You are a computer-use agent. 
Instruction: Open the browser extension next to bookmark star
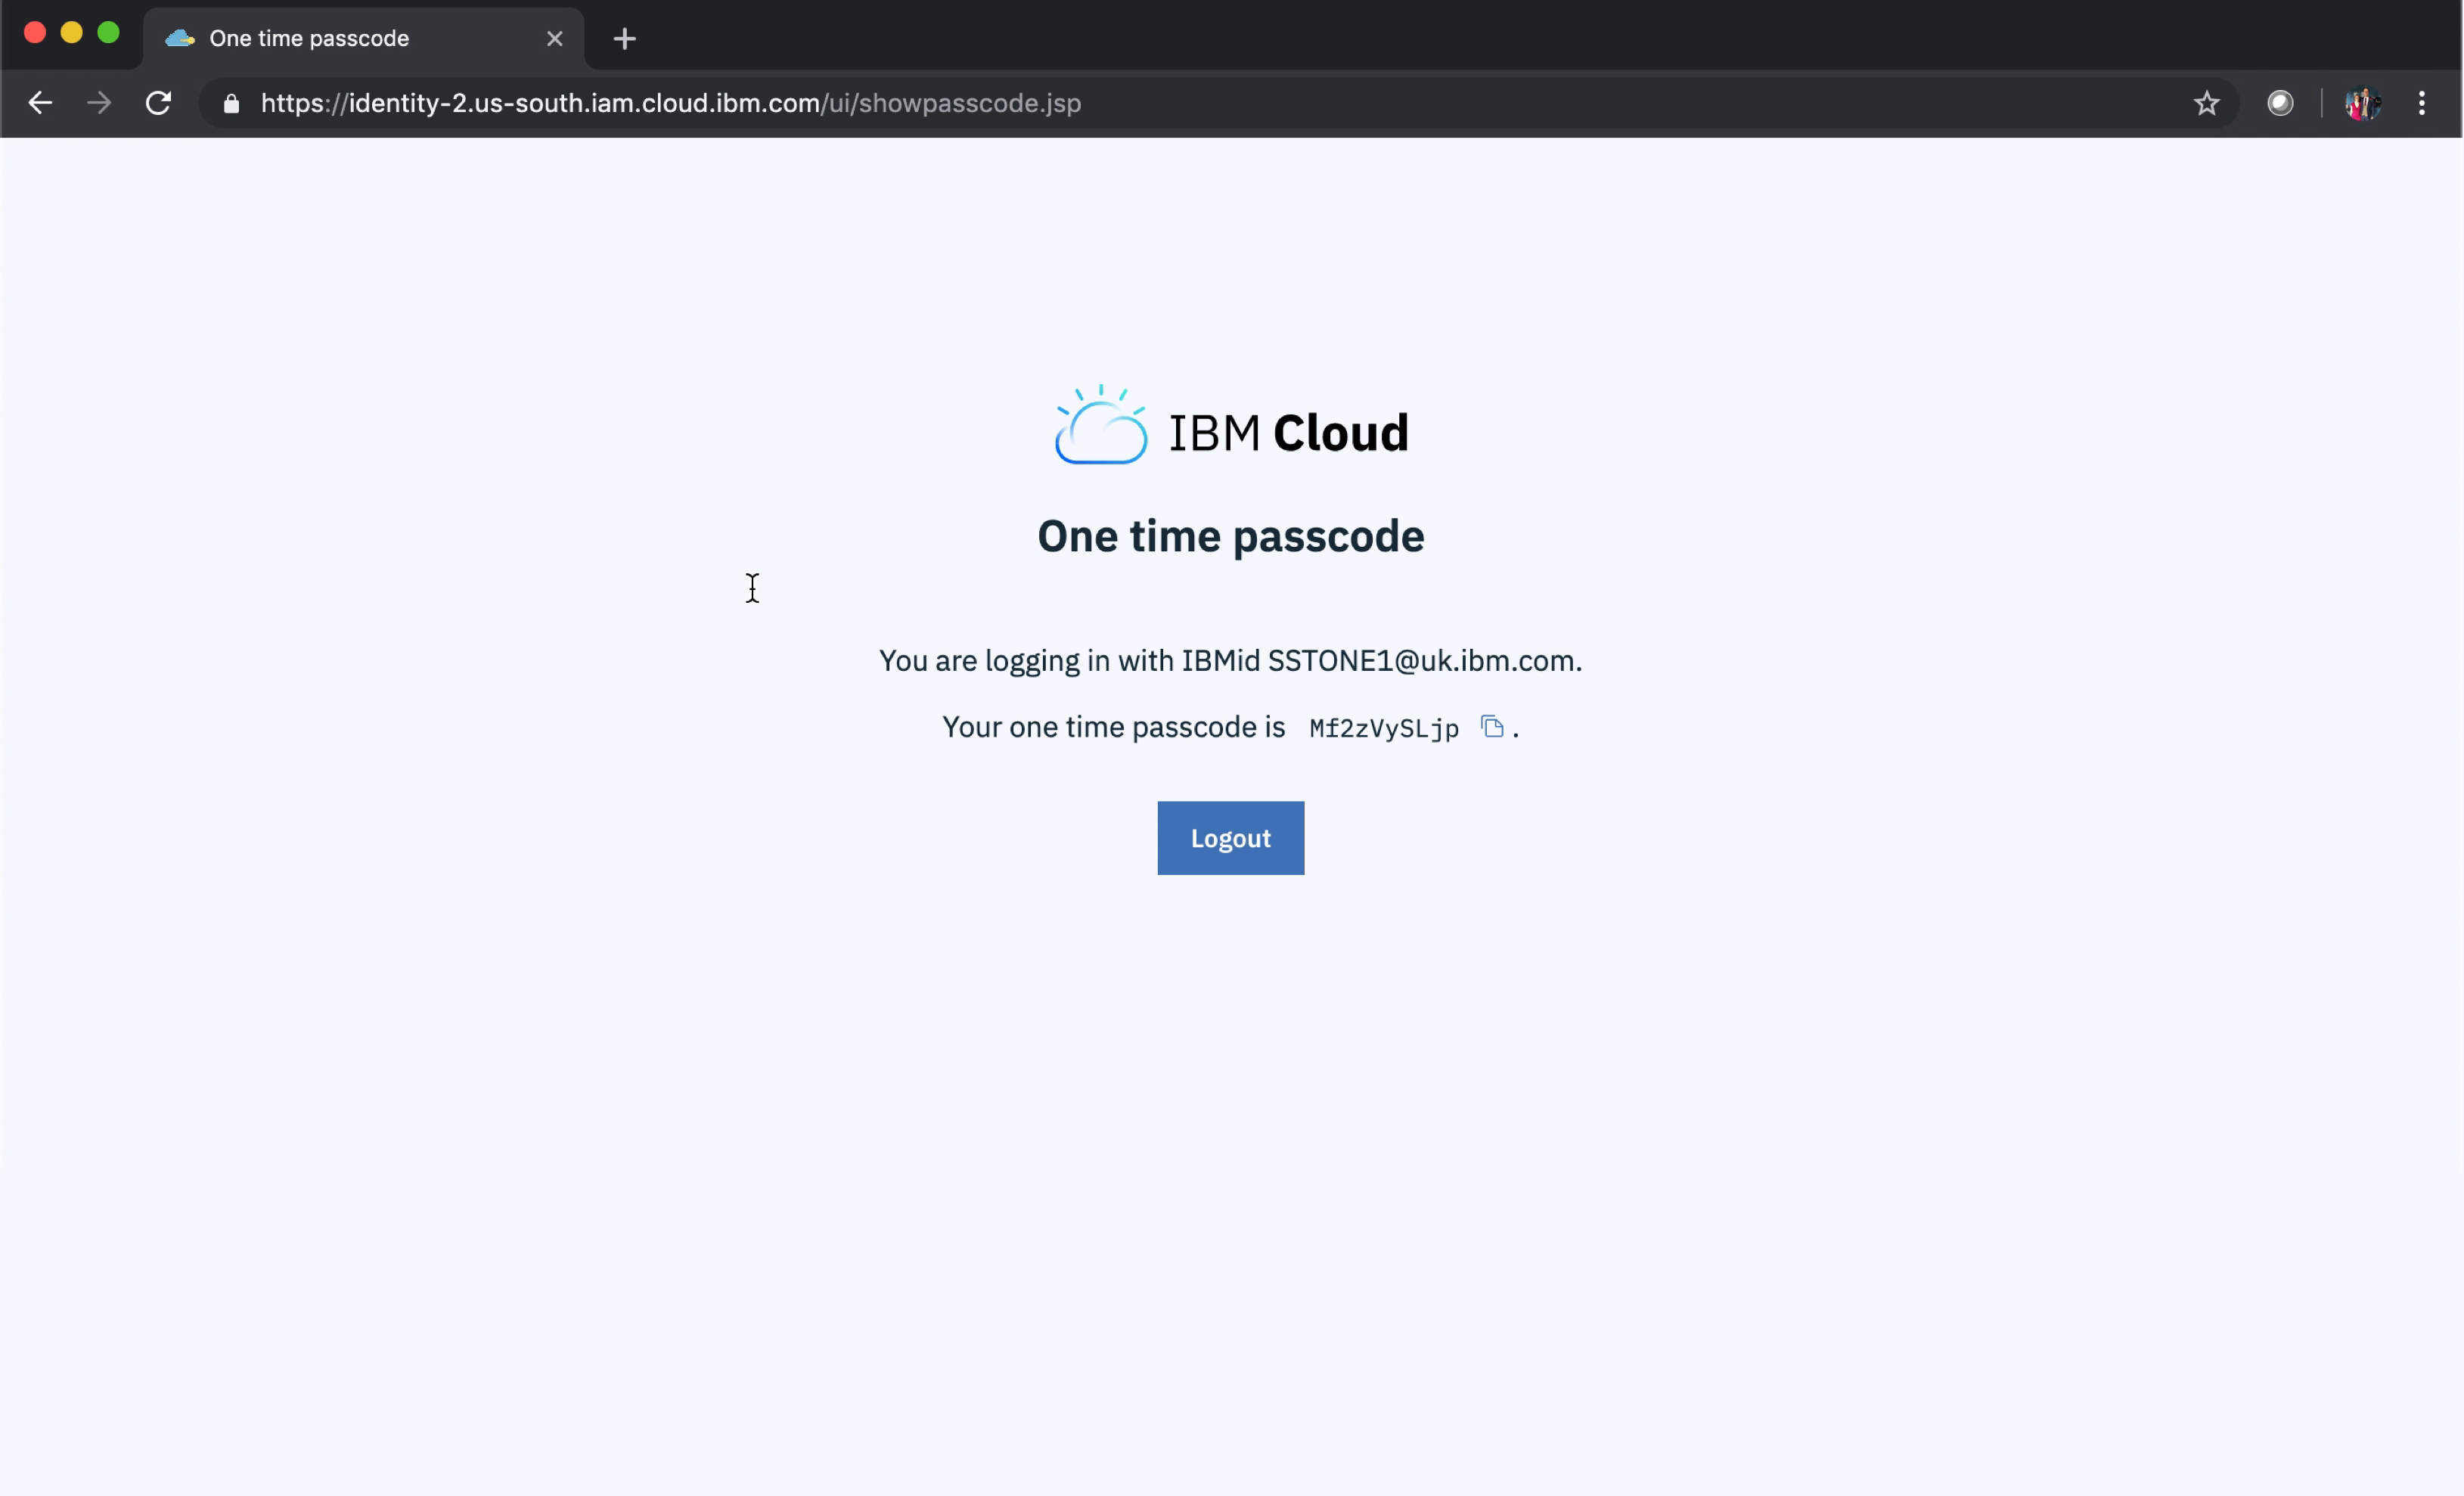pyautogui.click(x=2281, y=103)
